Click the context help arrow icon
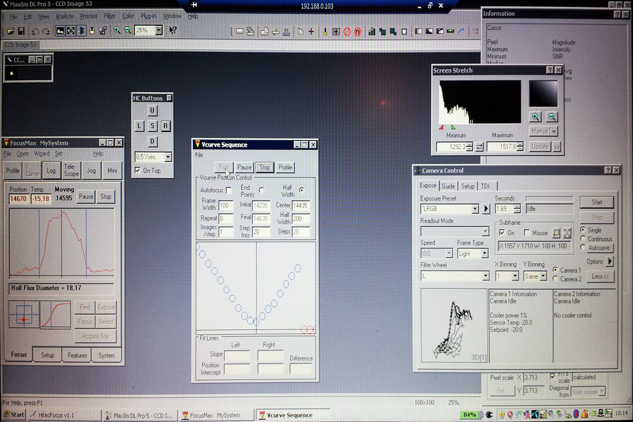This screenshot has width=633, height=422. tap(173, 30)
